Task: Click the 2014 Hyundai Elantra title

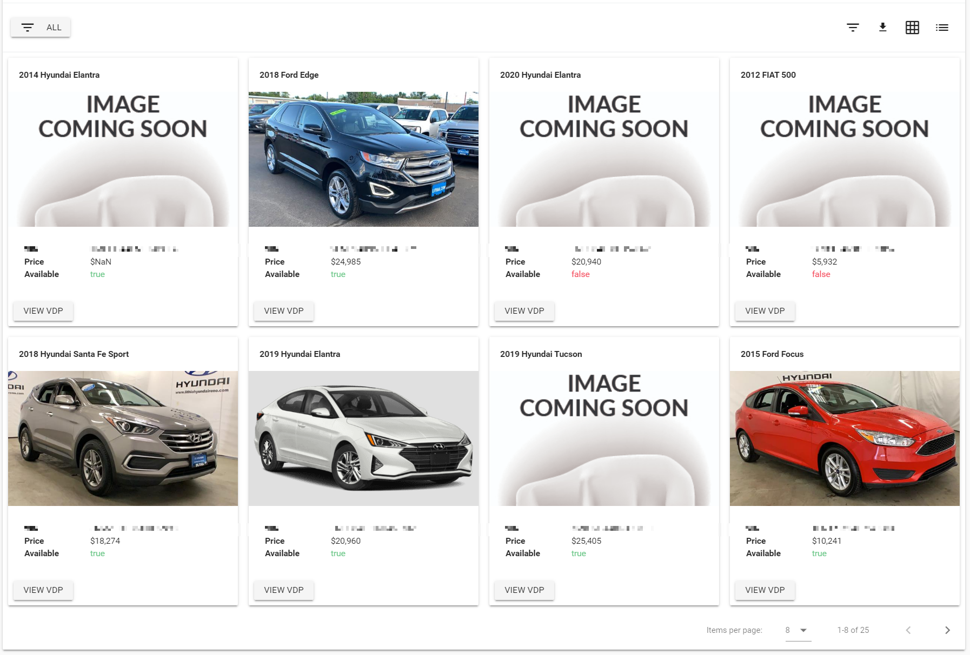Action: tap(59, 75)
